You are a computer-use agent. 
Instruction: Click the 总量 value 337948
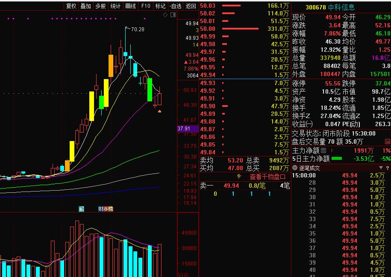(330, 58)
